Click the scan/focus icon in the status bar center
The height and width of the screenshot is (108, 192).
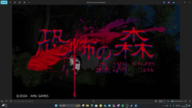(x=94, y=101)
